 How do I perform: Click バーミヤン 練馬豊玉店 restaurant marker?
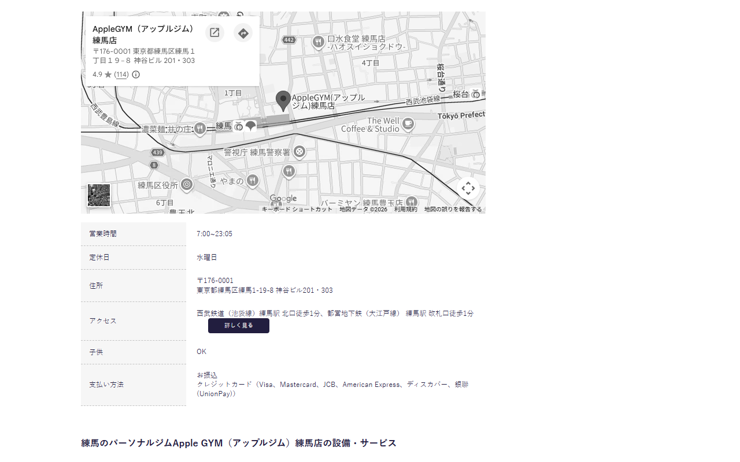tap(411, 202)
